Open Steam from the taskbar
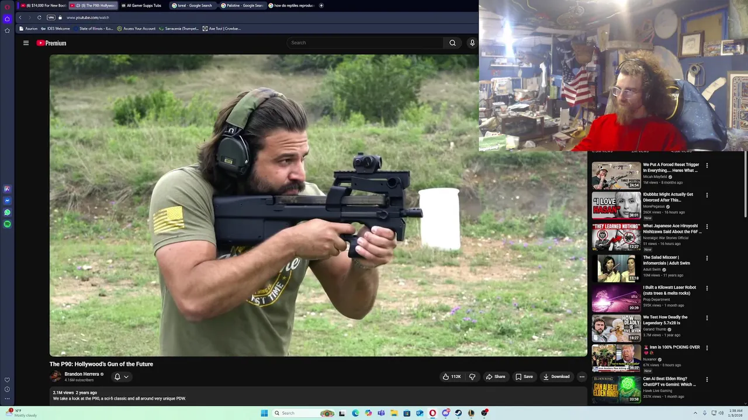This screenshot has height=420, width=748. [x=458, y=413]
